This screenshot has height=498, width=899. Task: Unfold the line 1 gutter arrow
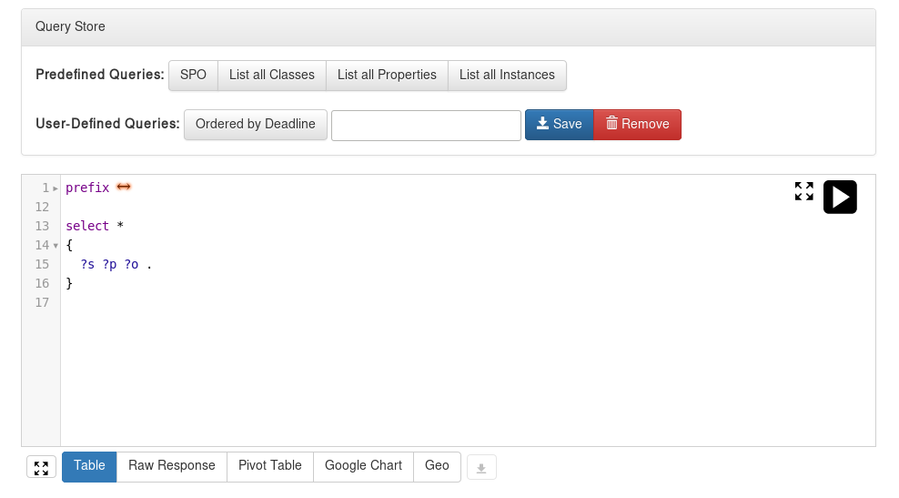click(56, 188)
